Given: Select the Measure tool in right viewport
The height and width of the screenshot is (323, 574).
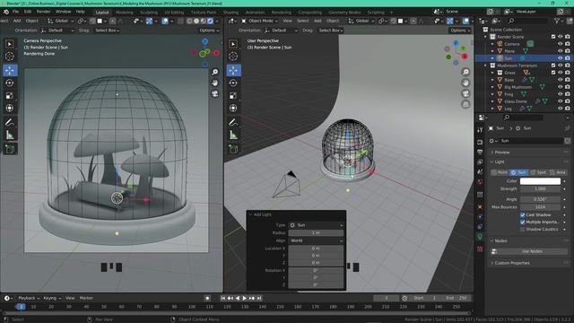Looking at the screenshot, I should coord(233,135).
